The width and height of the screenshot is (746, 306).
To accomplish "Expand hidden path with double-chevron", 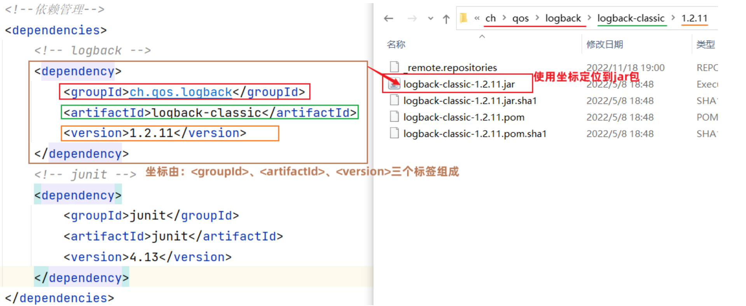I will (x=477, y=18).
